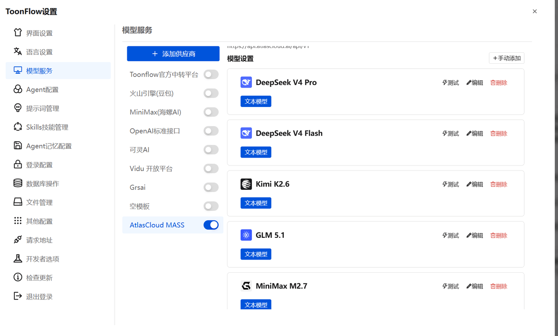Click the 提示词管理 head icon
This screenshot has height=336, width=558.
[x=18, y=108]
